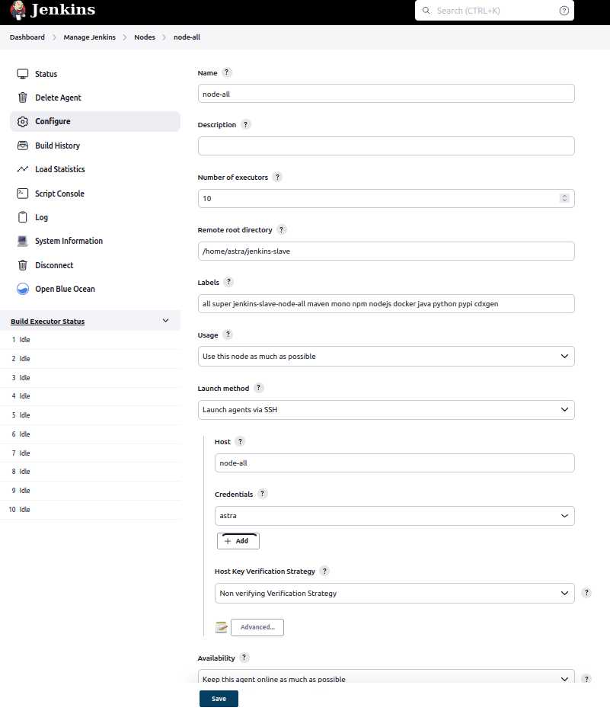The width and height of the screenshot is (610, 714).
Task: Click the Jenkins butler logo
Action: pyautogui.click(x=18, y=11)
